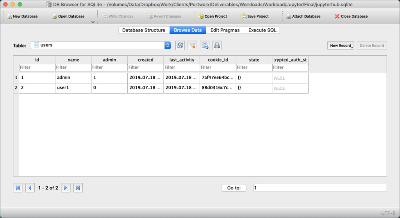Click the Open Project toolbar icon
This screenshot has width=400, height=218.
201,17
